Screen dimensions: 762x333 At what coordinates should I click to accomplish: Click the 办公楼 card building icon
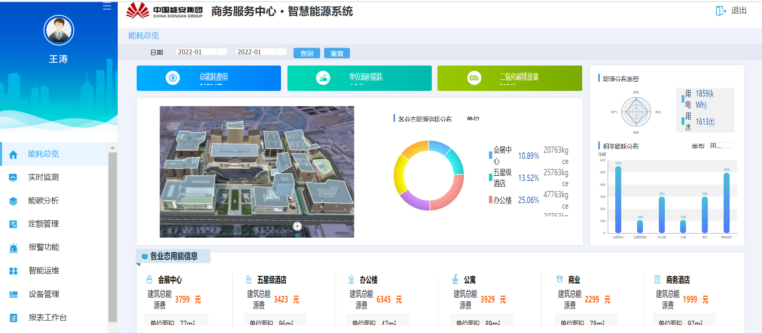click(x=351, y=280)
